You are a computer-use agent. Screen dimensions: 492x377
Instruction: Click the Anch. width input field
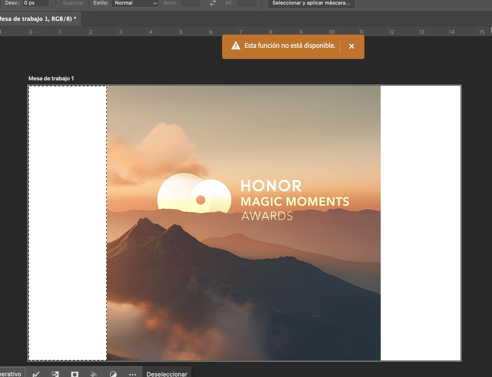(x=191, y=3)
